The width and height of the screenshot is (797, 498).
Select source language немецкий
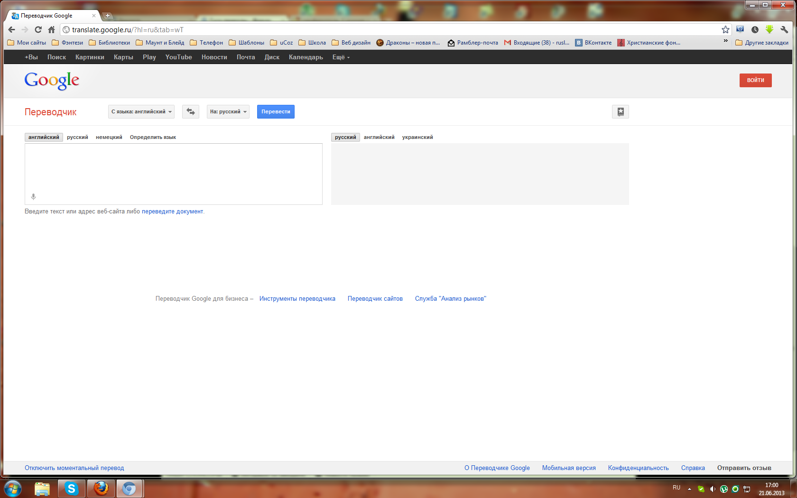109,137
